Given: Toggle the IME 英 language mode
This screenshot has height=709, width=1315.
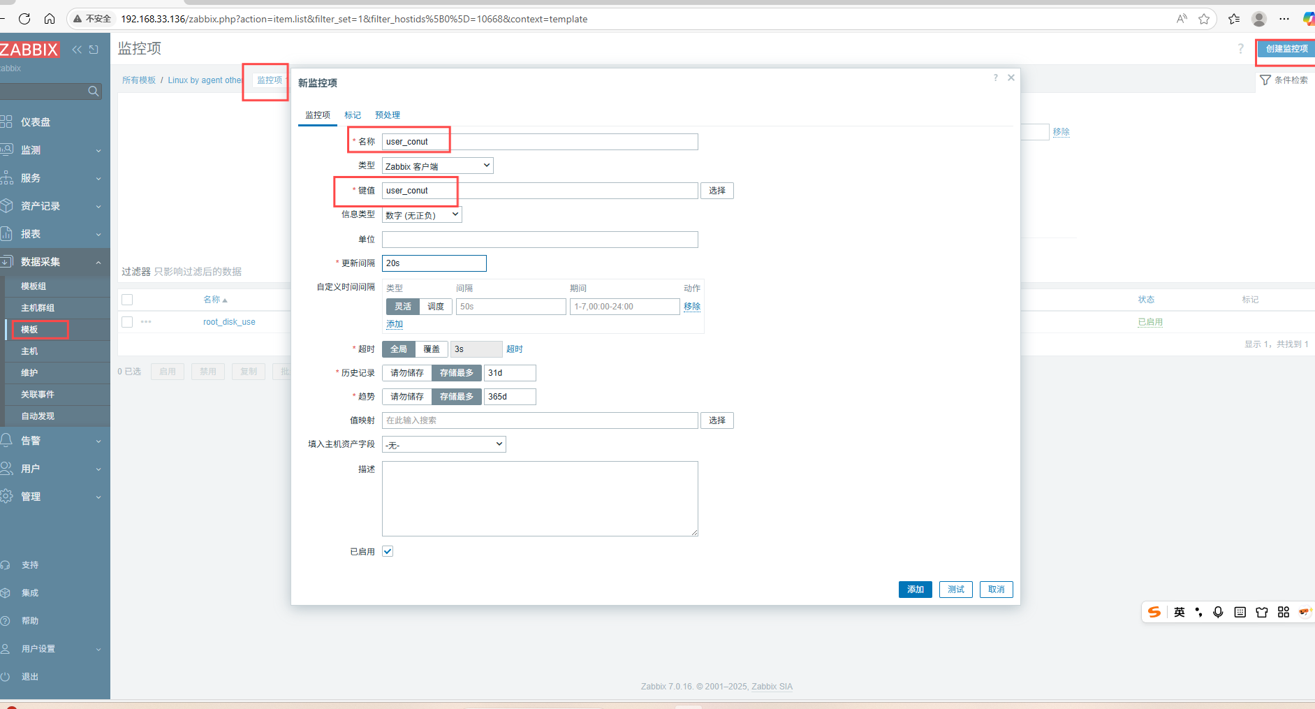Looking at the screenshot, I should pyautogui.click(x=1179, y=612).
